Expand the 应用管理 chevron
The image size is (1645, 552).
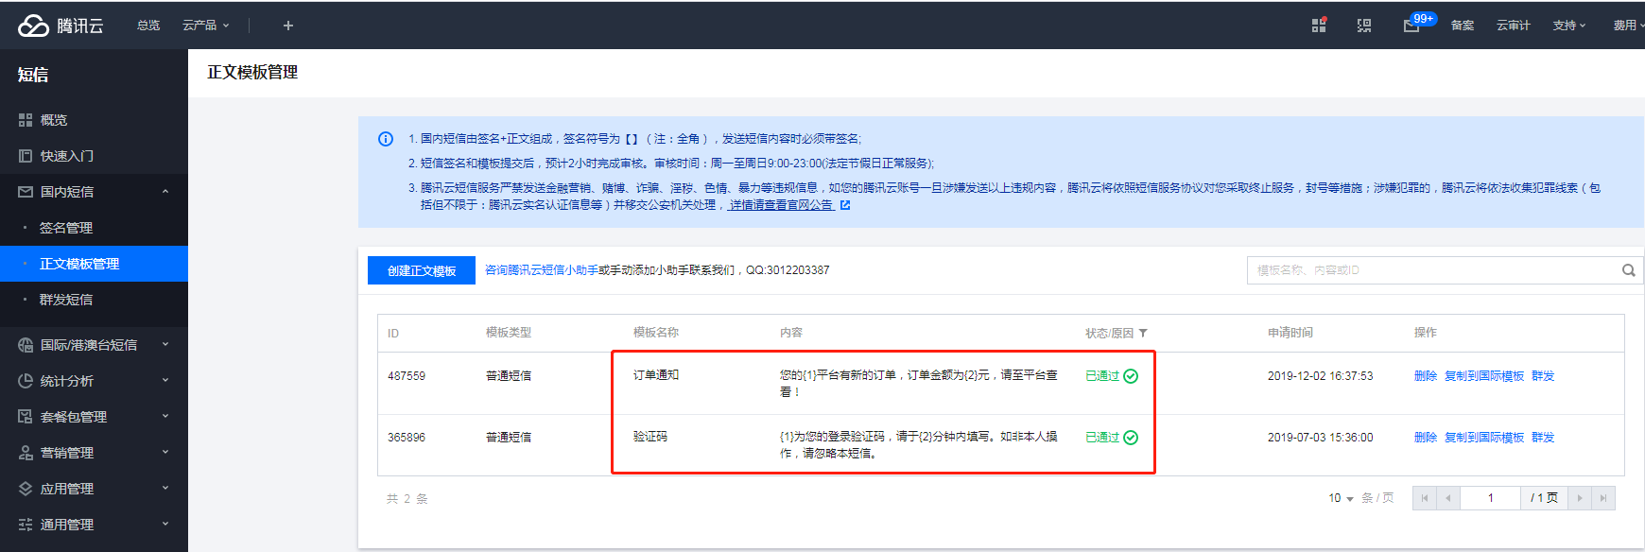click(165, 489)
